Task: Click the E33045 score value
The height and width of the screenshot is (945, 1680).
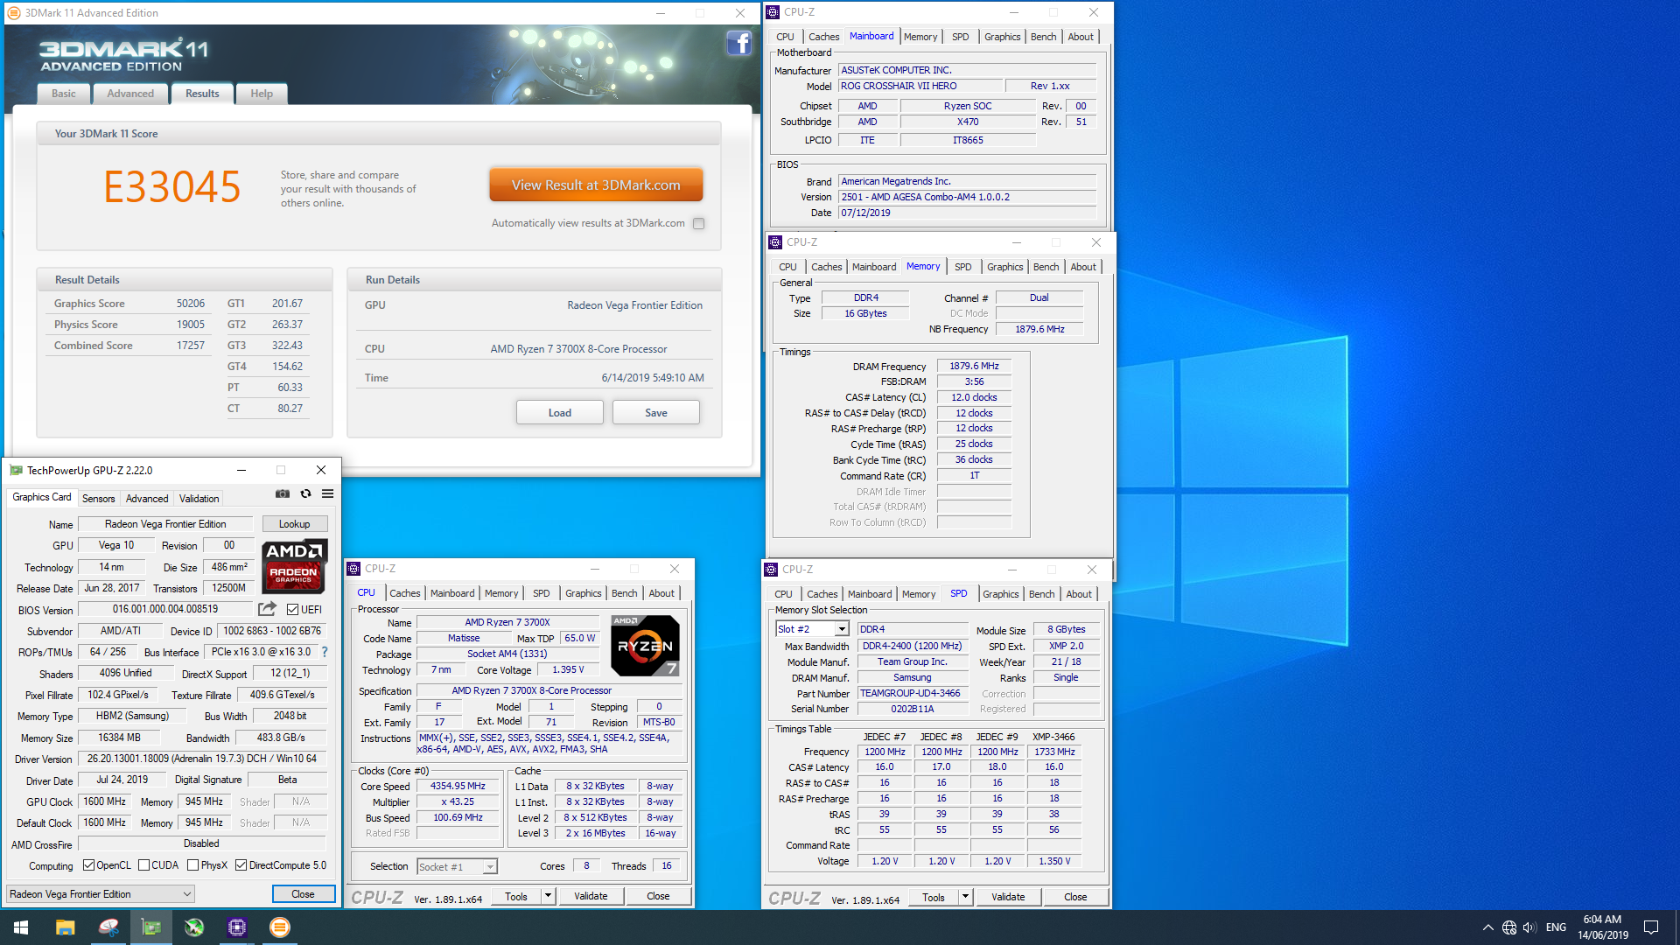Action: tap(172, 186)
